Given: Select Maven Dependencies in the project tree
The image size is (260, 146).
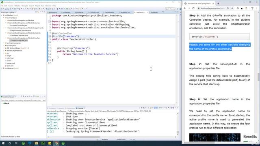Looking at the screenshot, I should tap(15, 51).
